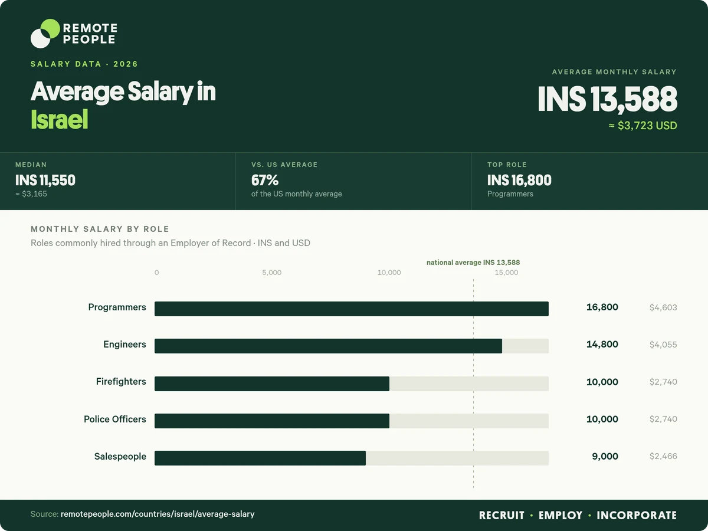Click 'of the US monthly average' caption
Screen dimensions: 708x531
[297, 194]
